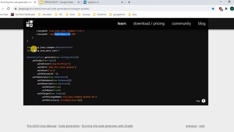Click the site lock icon
The image size is (234, 132).
pos(15,9)
